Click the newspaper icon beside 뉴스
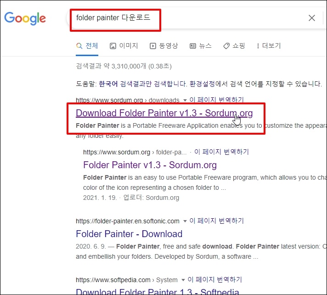 pos(193,46)
